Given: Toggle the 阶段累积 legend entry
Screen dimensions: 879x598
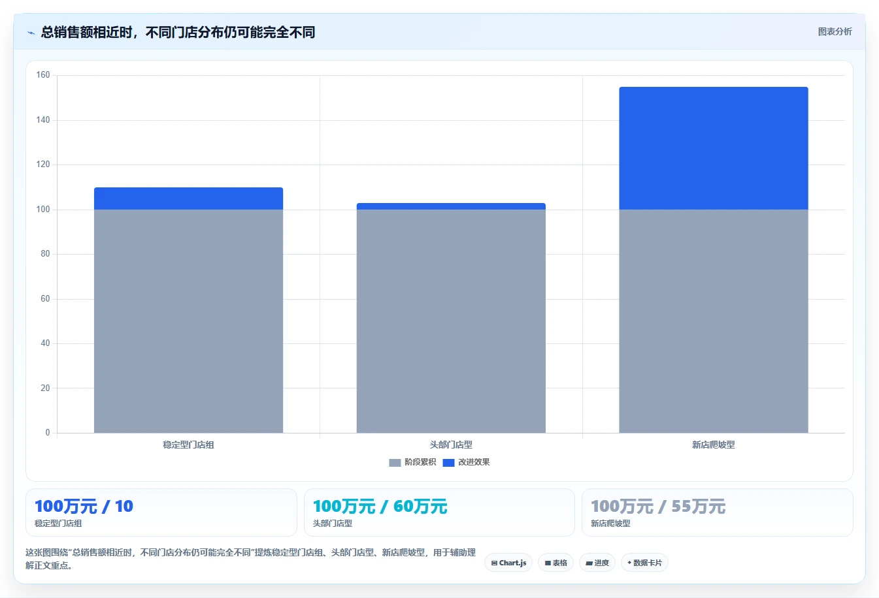Looking at the screenshot, I should point(412,462).
